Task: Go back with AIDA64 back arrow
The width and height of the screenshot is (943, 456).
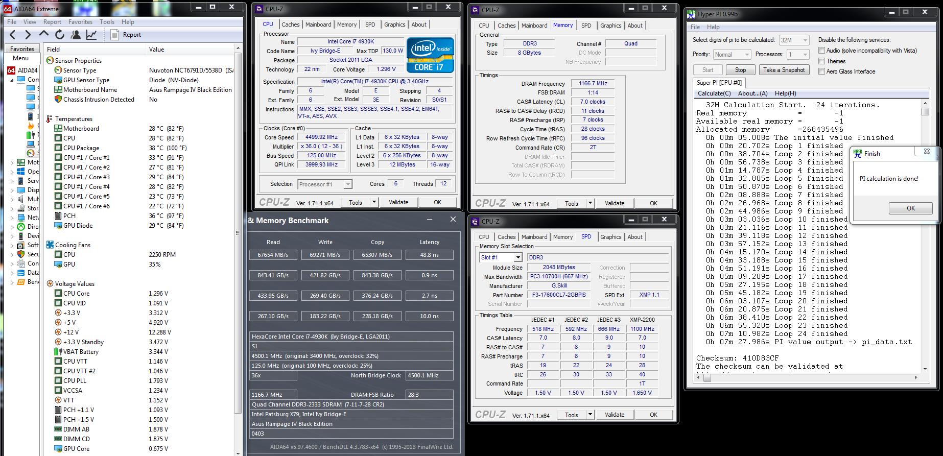Action: coord(13,35)
